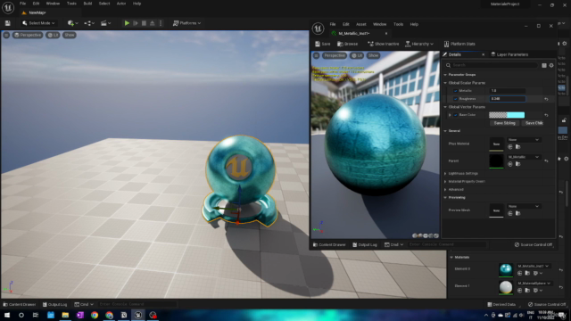571x321 pixels.
Task: Save the level with the main toolbar floppy icon
Action: click(x=8, y=23)
